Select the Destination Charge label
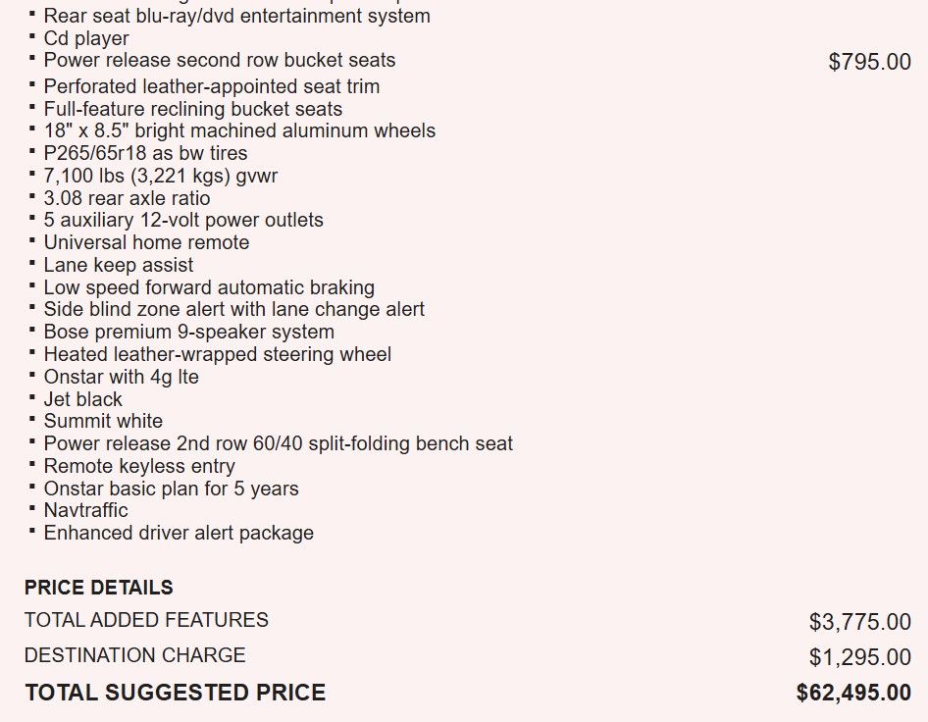Screen dimensions: 928x722 tap(134, 655)
